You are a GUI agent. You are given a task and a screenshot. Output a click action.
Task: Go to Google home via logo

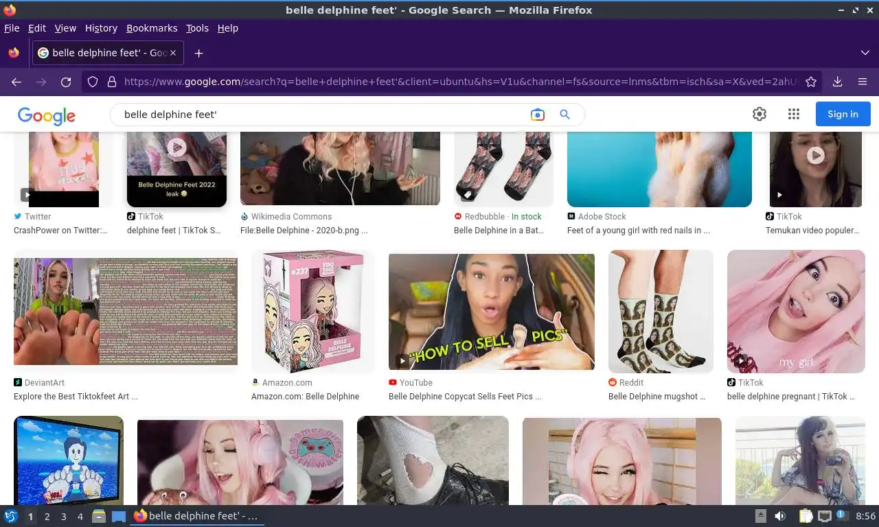click(x=47, y=115)
